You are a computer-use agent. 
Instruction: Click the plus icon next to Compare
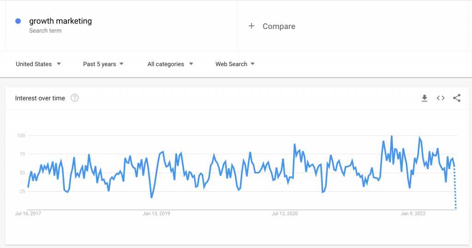[251, 26]
